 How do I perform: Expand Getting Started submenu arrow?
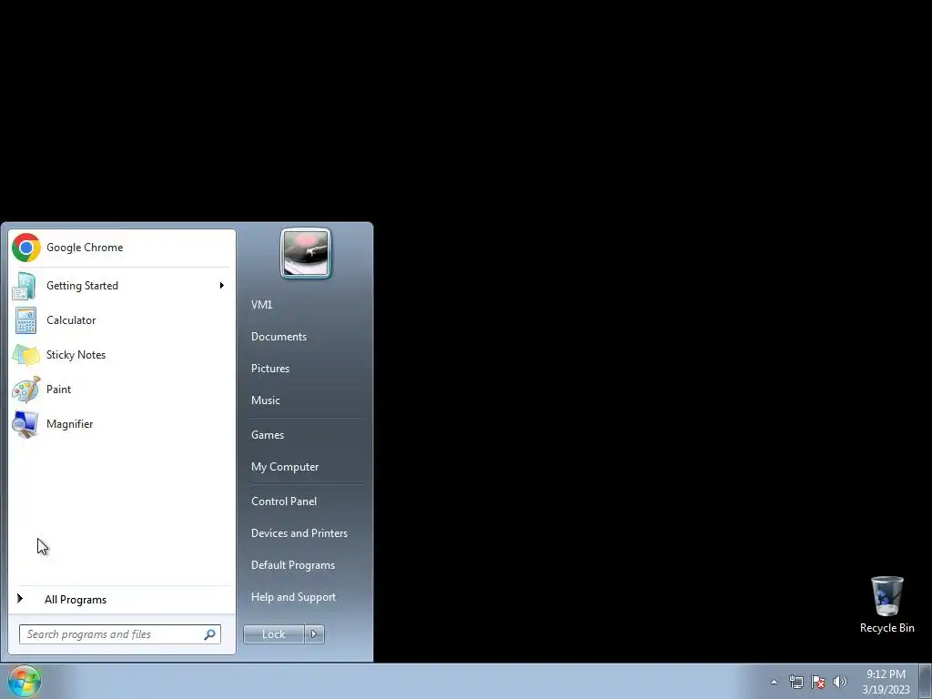[x=222, y=286]
